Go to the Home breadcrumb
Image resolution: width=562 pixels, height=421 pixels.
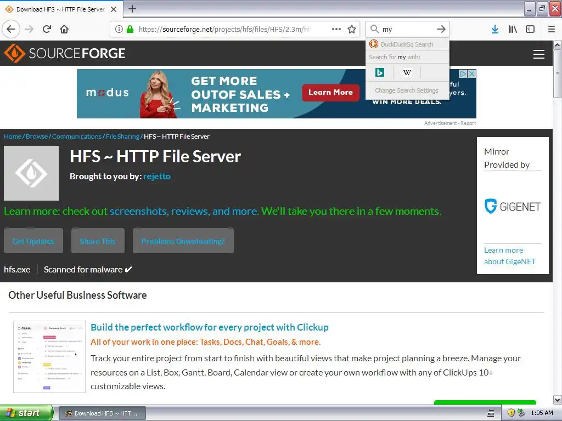[13, 136]
